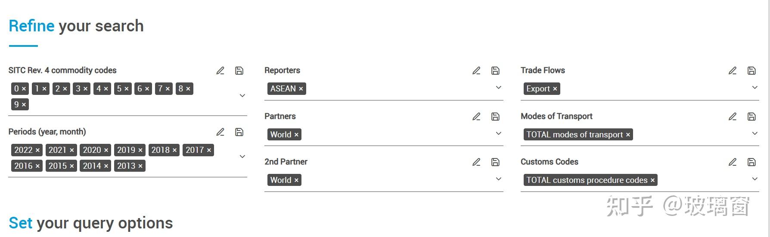Expand the Periods dropdown chevron

point(242,157)
